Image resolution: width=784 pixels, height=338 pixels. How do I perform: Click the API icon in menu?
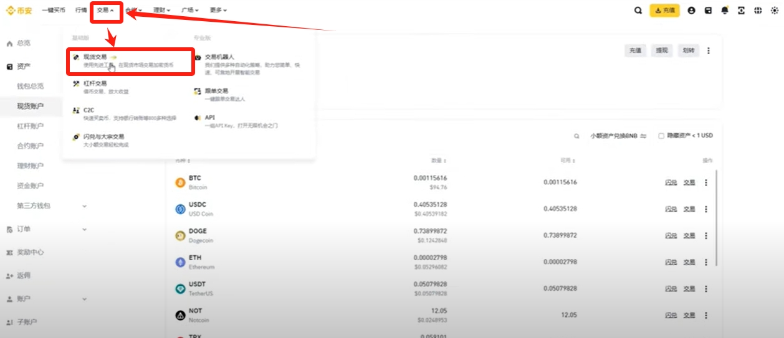click(x=198, y=118)
